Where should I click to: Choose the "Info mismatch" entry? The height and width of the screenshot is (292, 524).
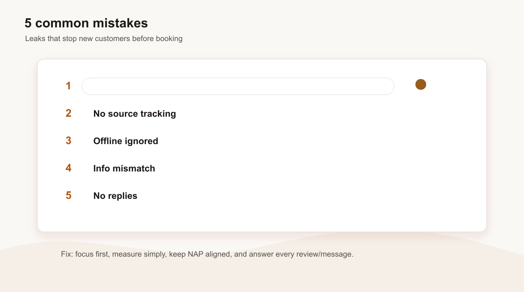124,168
